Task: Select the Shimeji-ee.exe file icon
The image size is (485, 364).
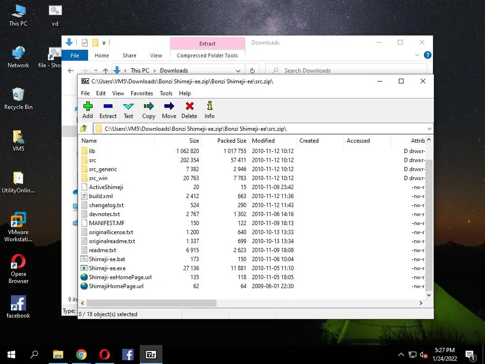Action: tap(84, 268)
